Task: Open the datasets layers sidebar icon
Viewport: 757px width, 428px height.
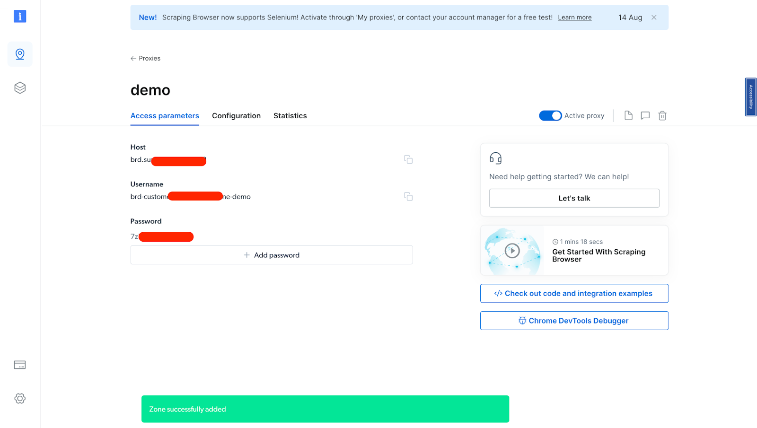Action: [20, 88]
